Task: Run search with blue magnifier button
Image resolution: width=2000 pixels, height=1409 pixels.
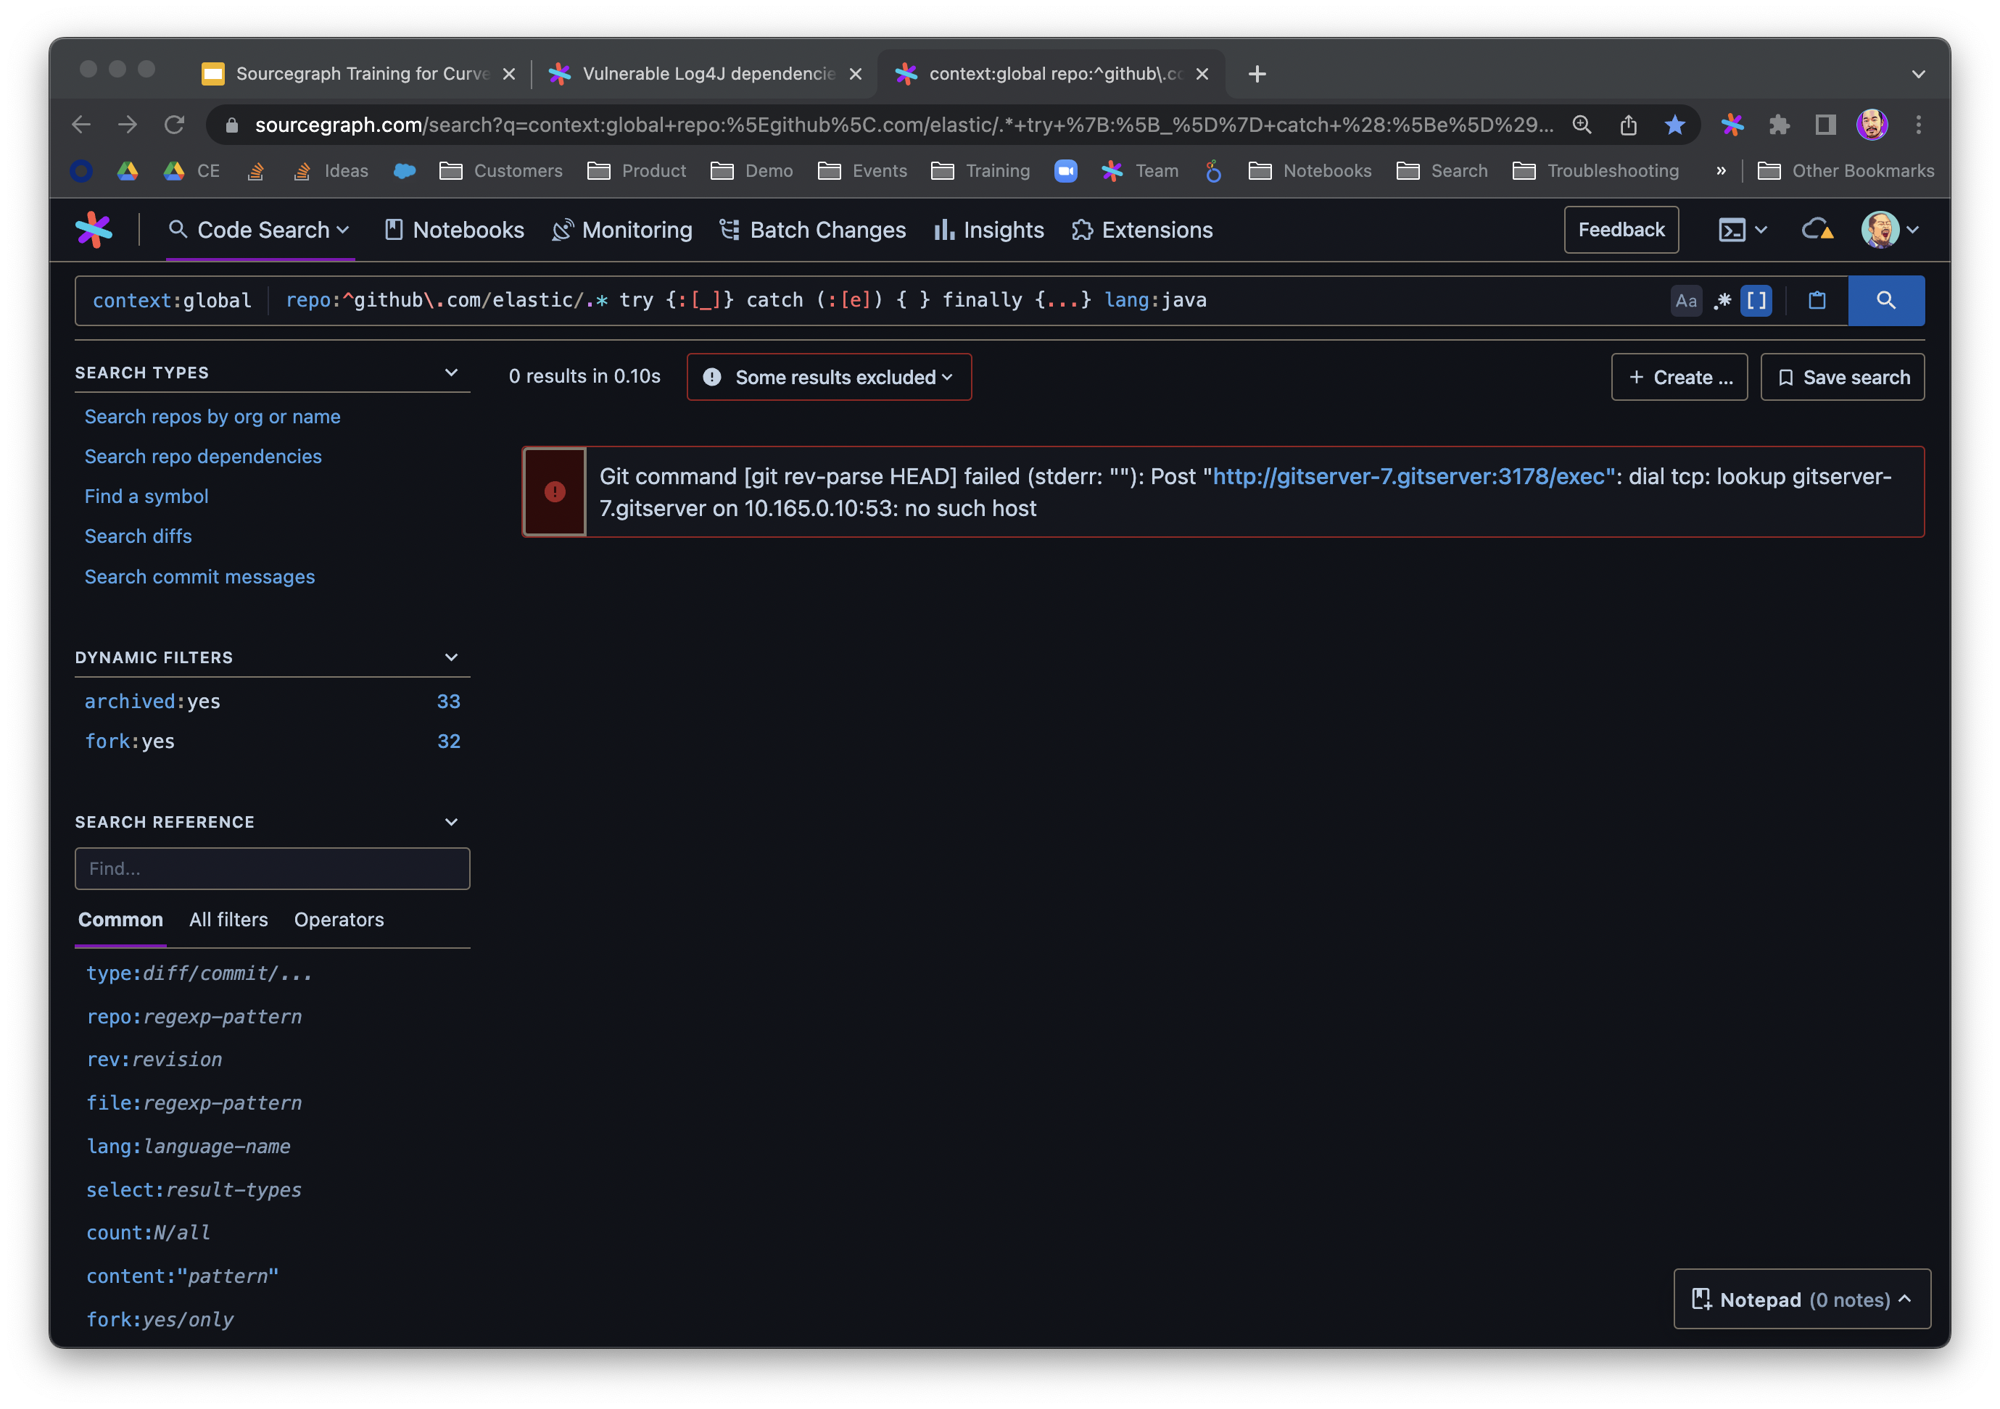Action: [x=1886, y=301]
